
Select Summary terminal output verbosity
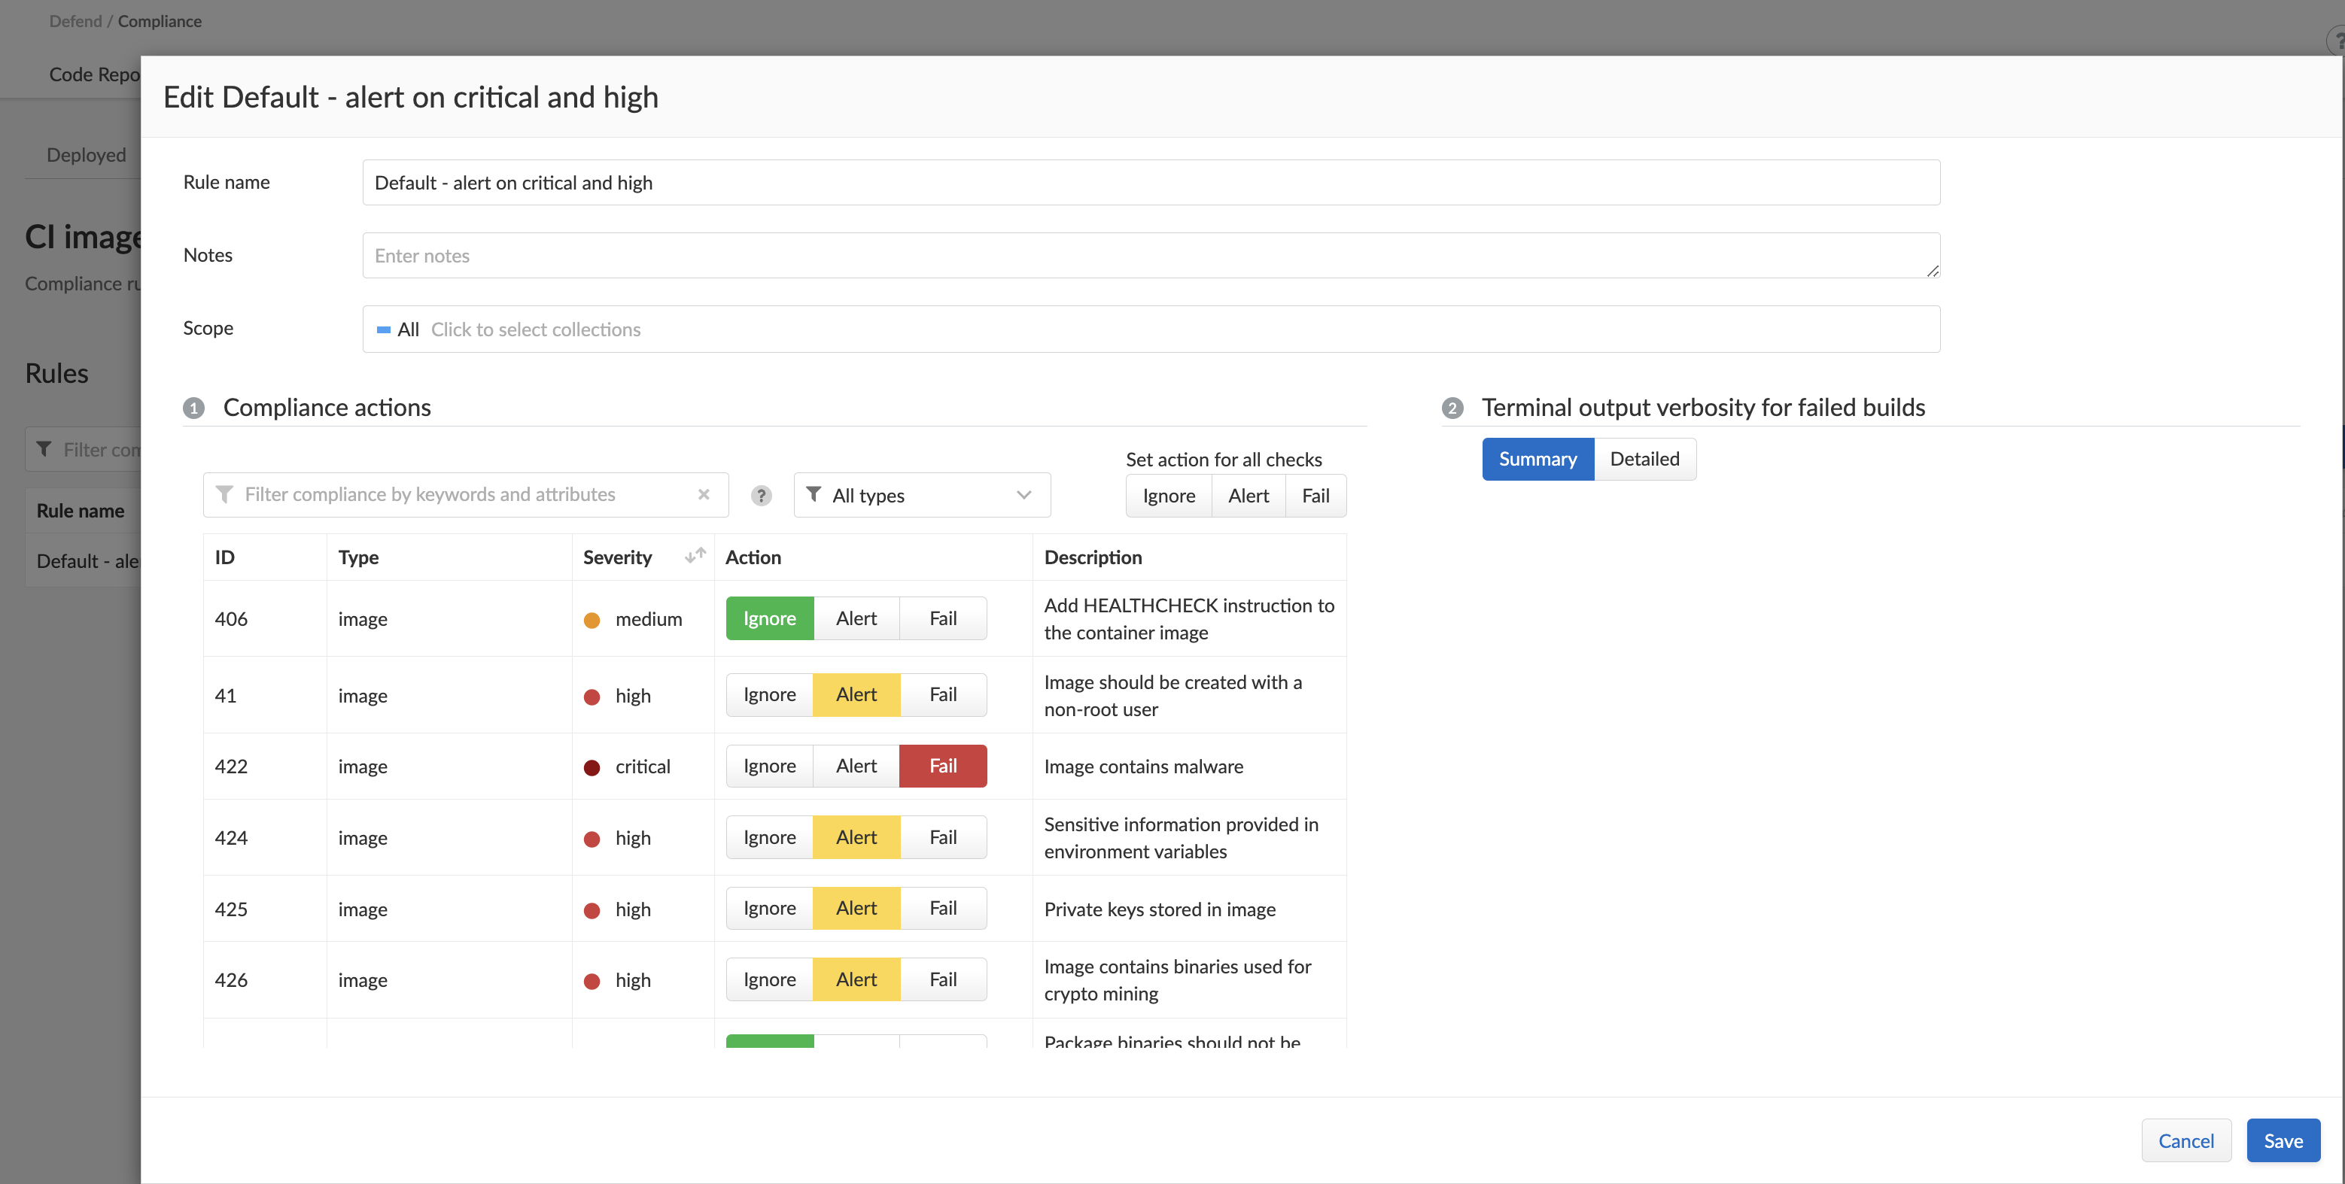click(x=1537, y=459)
